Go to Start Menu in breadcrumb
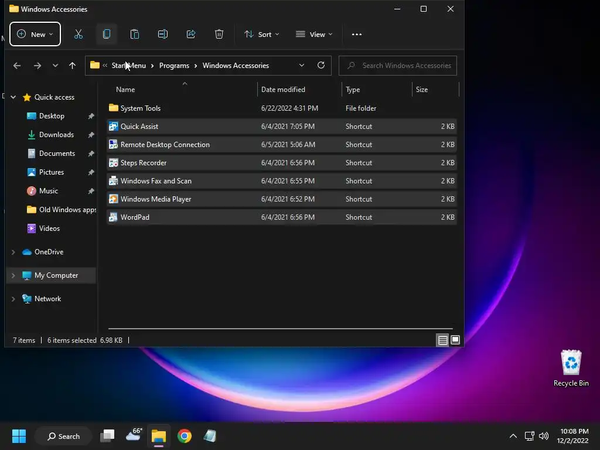The height and width of the screenshot is (450, 600). tap(128, 66)
